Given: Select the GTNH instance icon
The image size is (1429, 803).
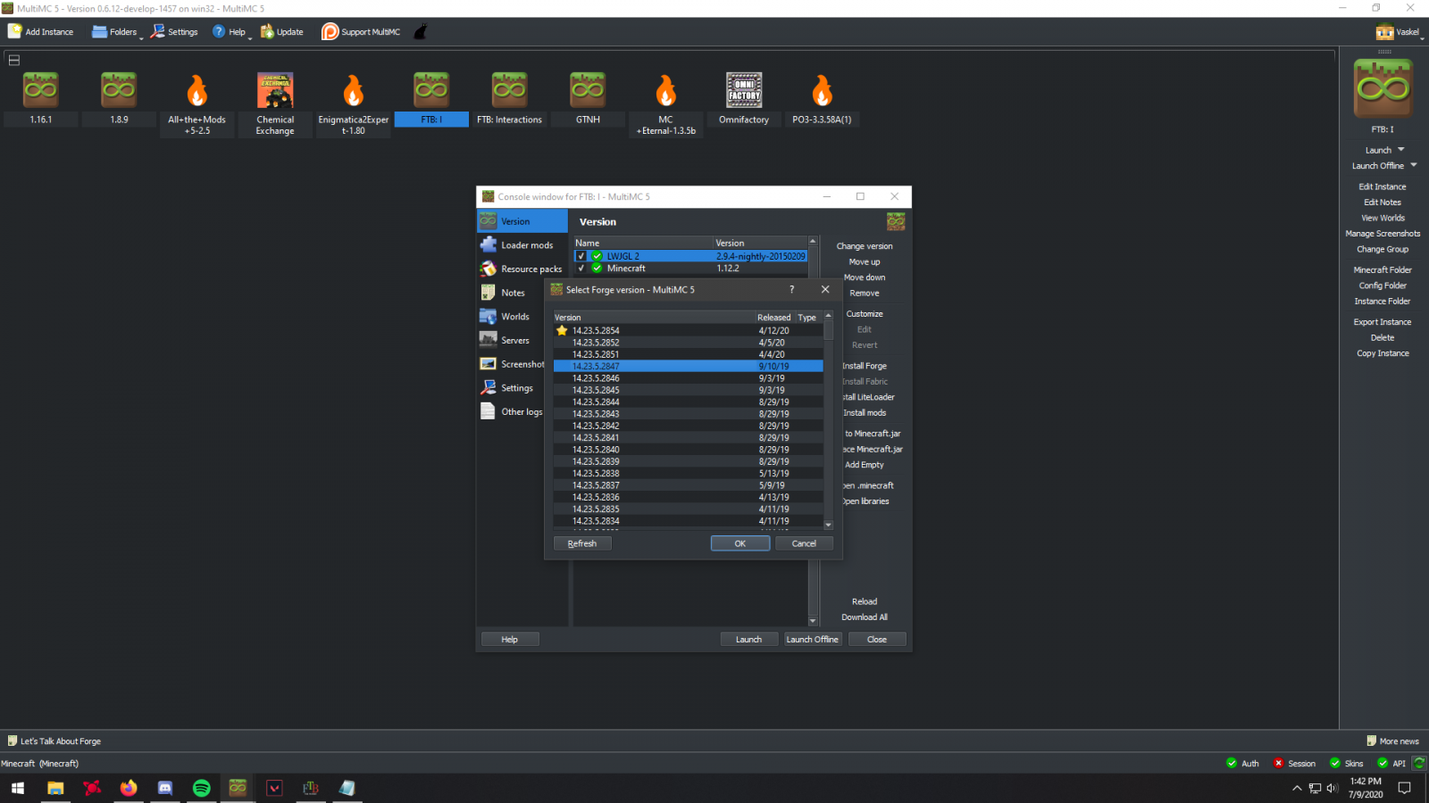Looking at the screenshot, I should click(x=588, y=90).
